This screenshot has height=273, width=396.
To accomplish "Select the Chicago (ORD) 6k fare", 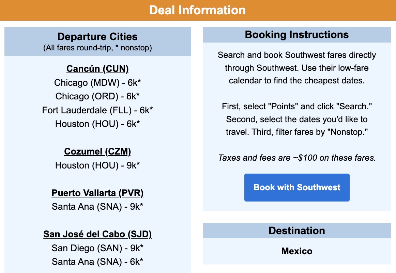I will tap(97, 96).
